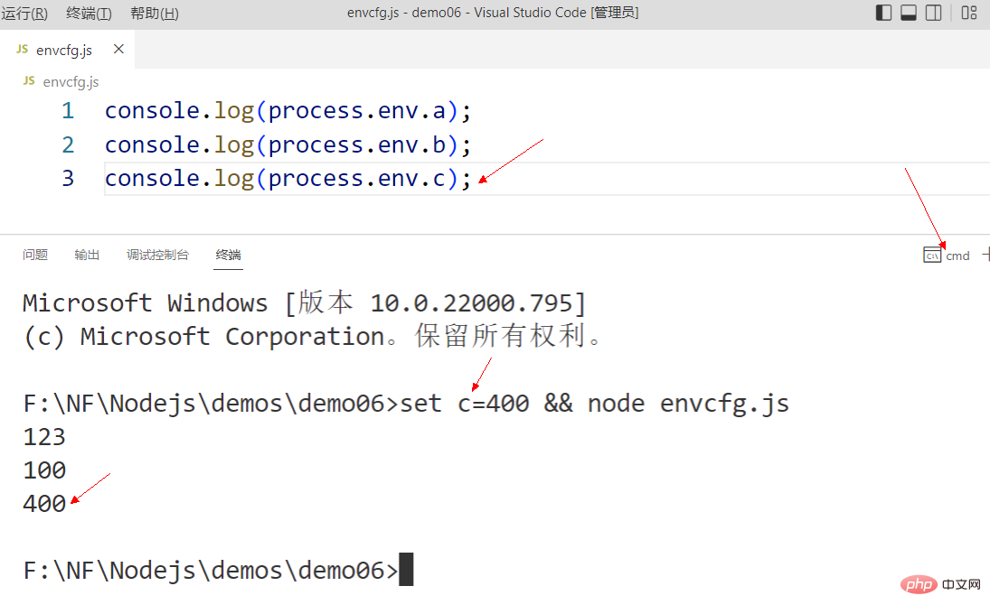Switch to the 调试控制台 panel tab

157,255
